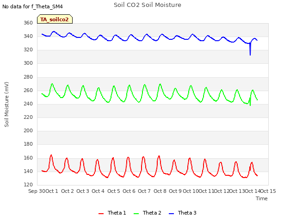296x222 pixels.
Task: Select the Theta 1 legend label
Action: click(x=117, y=213)
